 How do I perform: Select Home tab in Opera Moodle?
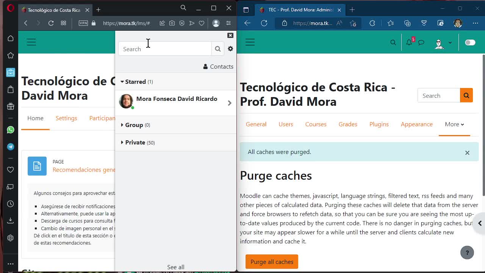[x=35, y=118]
